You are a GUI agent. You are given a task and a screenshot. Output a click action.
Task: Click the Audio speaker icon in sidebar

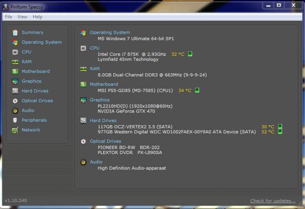15,111
